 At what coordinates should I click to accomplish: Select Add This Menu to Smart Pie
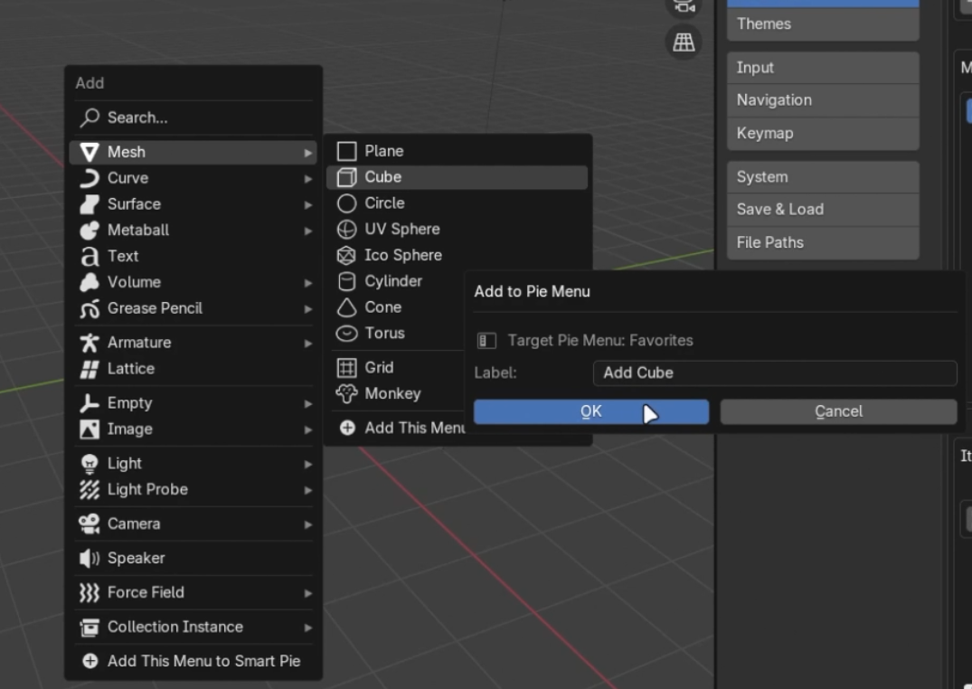coord(193,661)
